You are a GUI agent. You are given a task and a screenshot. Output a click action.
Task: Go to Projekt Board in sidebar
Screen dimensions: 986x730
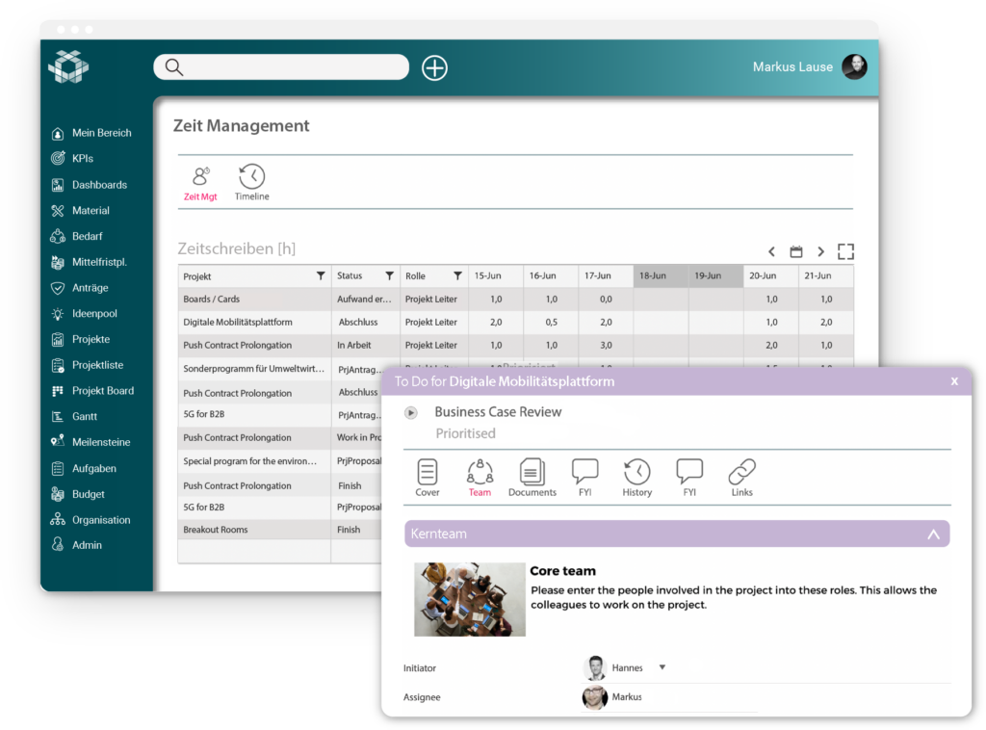point(102,391)
